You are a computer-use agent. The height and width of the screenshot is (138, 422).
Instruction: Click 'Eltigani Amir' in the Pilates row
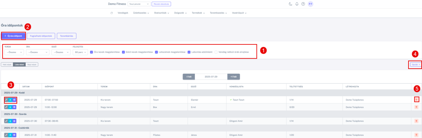pyautogui.click(x=236, y=135)
